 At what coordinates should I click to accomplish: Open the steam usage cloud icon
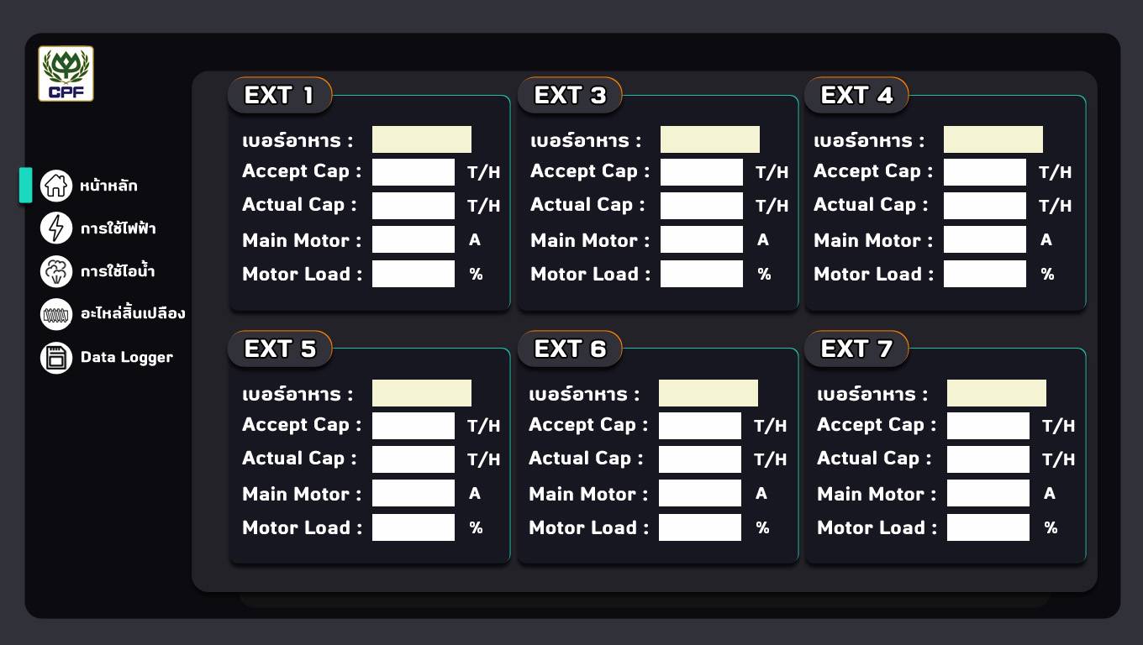click(x=56, y=271)
